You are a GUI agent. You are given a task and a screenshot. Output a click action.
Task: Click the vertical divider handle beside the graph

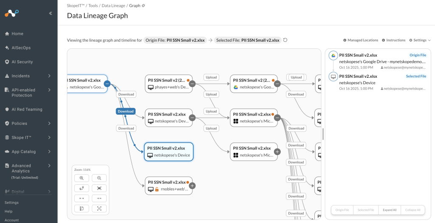(x=323, y=134)
